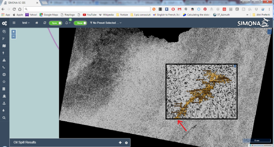Click the oil drop sidebar icon

[x=4, y=110]
